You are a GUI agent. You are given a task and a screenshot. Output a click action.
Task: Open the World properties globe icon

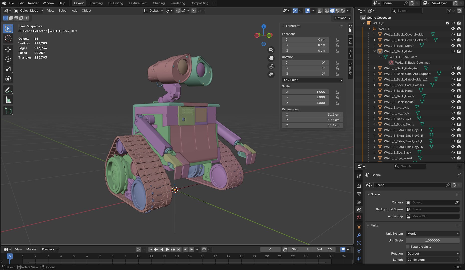point(359,217)
